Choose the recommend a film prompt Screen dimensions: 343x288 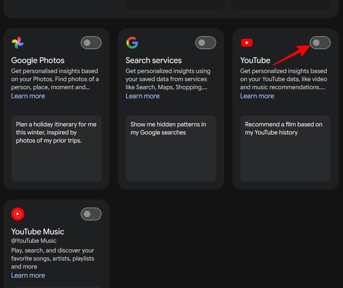pos(286,148)
